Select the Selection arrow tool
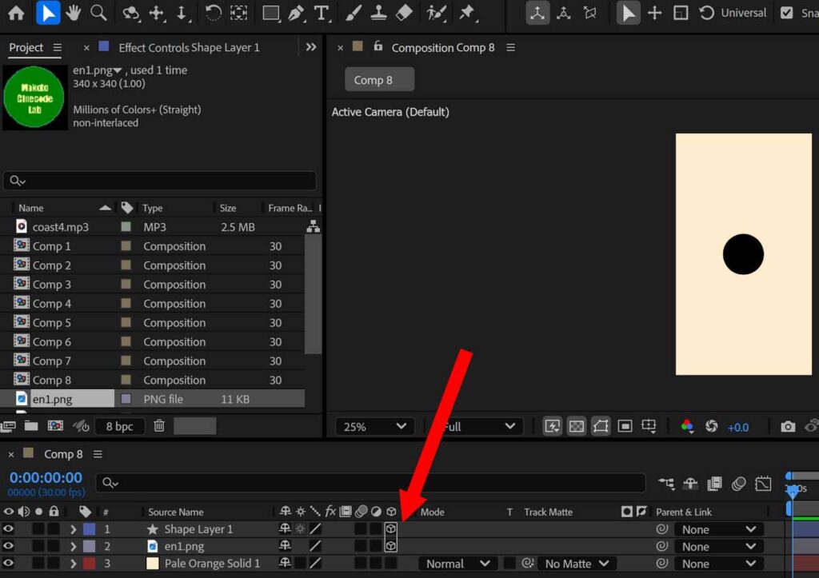The width and height of the screenshot is (819, 578). [x=48, y=13]
